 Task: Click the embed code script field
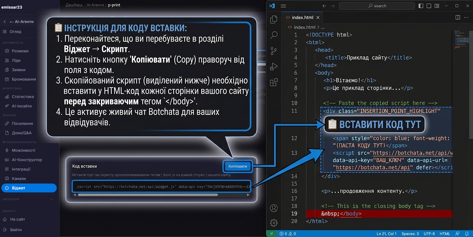pos(162,186)
